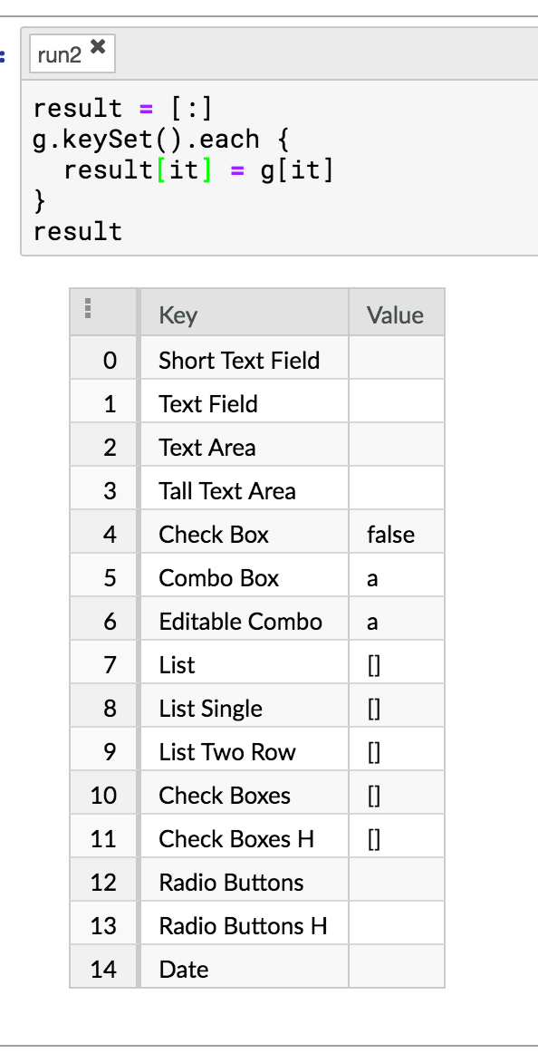This screenshot has height=1053, width=538.
Task: Select row index 10 for Check Boxes
Action: click(x=103, y=794)
